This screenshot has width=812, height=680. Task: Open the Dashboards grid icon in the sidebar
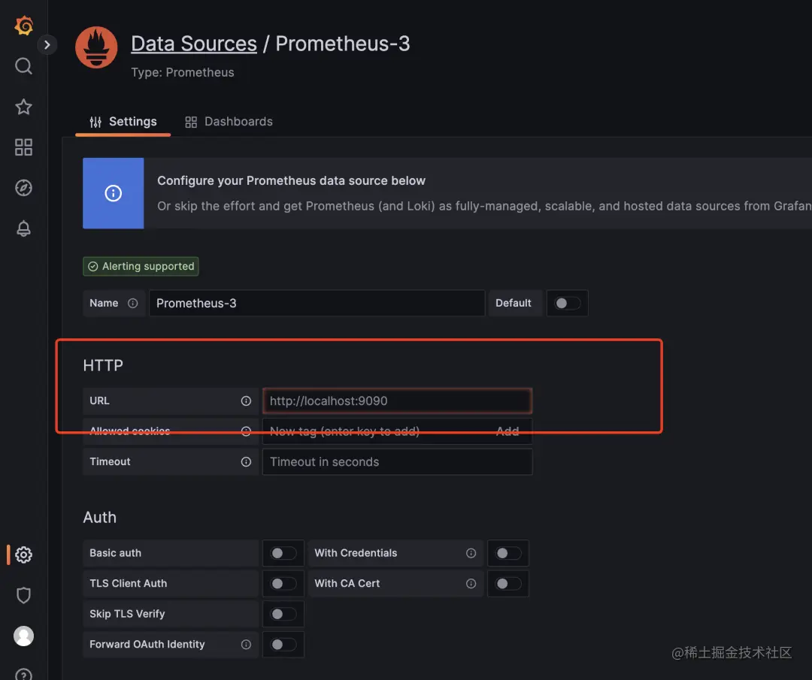click(23, 147)
